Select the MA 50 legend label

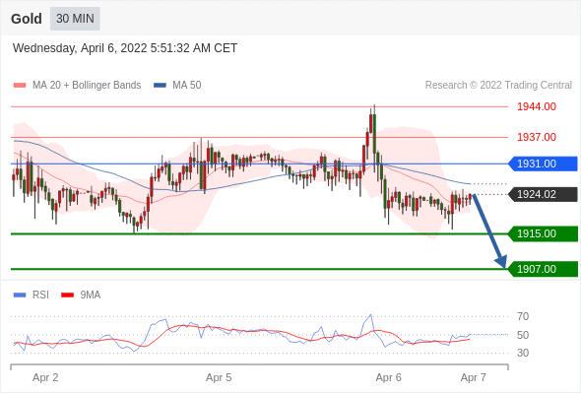[187, 86]
